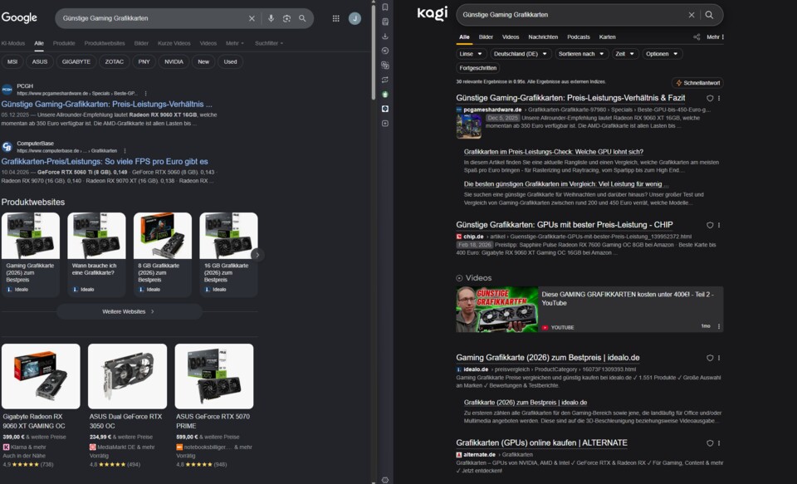The width and height of the screenshot is (797, 484).
Task: Open the Kagi Optionen dropdown
Action: pos(662,54)
